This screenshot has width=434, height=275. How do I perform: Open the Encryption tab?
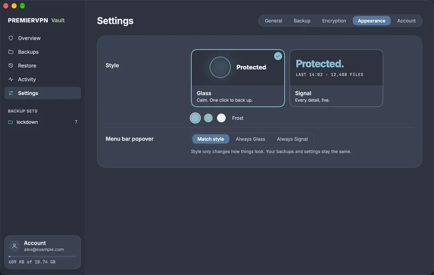[334, 21]
